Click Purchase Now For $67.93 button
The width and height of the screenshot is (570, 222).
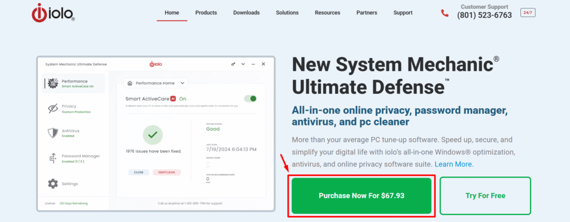(x=361, y=196)
